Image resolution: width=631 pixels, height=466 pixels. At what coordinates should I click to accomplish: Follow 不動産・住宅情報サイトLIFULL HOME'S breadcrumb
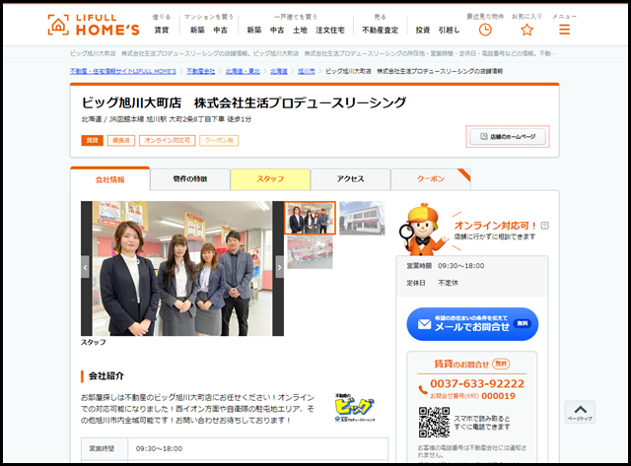(123, 71)
